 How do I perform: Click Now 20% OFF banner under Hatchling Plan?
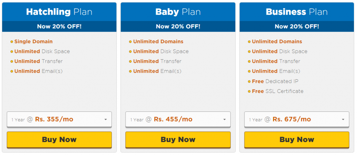(59, 26)
